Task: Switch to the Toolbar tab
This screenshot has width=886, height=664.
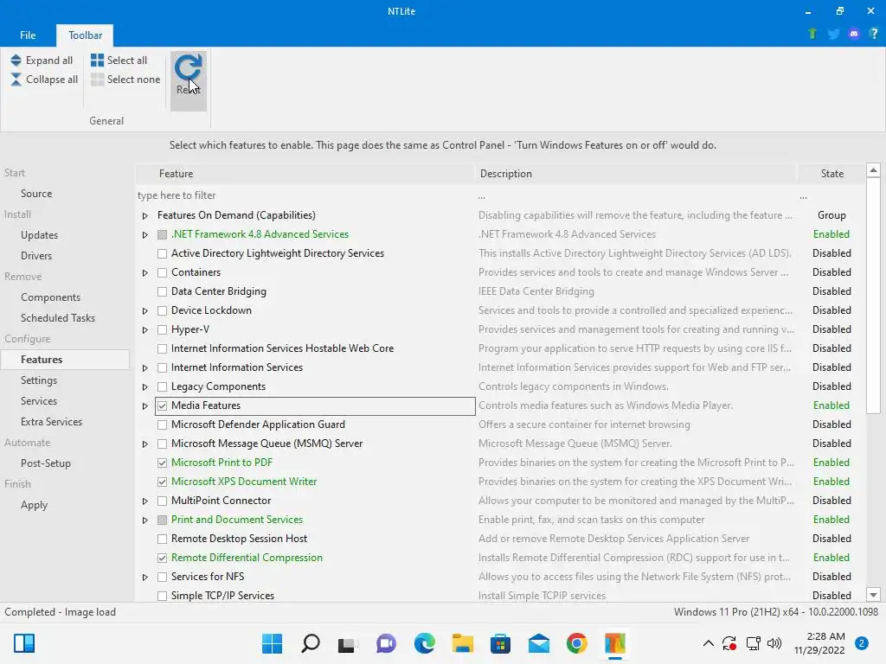Action: [86, 35]
